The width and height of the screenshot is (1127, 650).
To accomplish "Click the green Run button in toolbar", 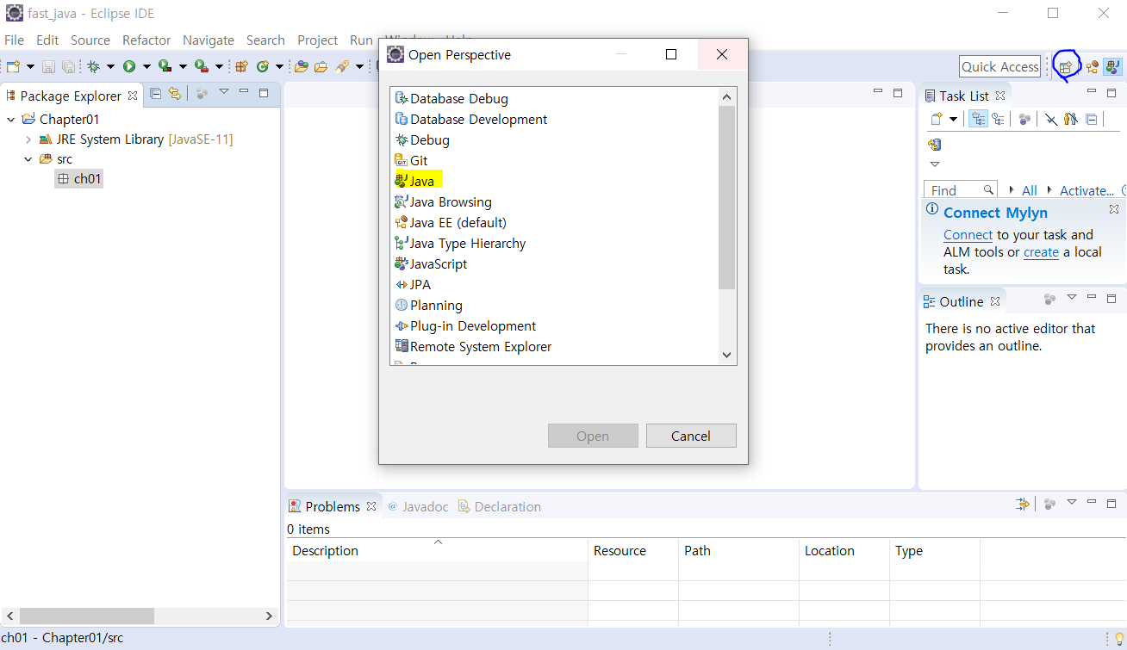I will [x=129, y=66].
